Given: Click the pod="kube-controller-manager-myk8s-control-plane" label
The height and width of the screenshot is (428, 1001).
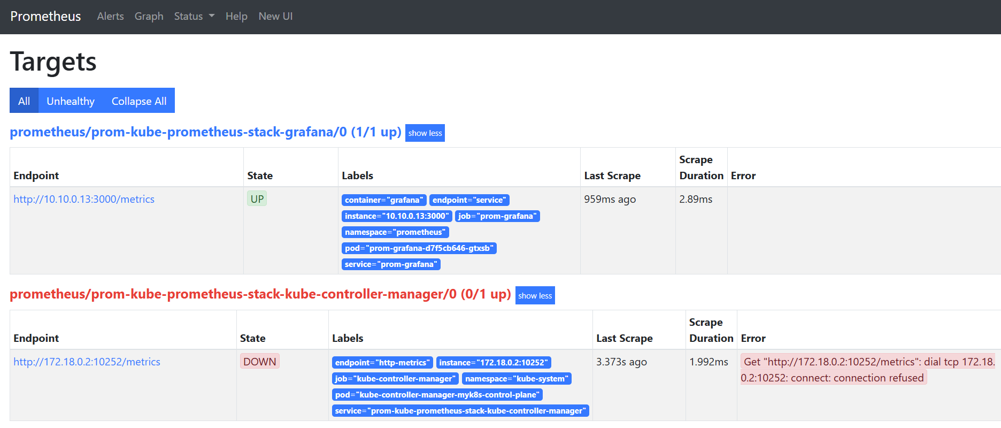Looking at the screenshot, I should [x=437, y=395].
